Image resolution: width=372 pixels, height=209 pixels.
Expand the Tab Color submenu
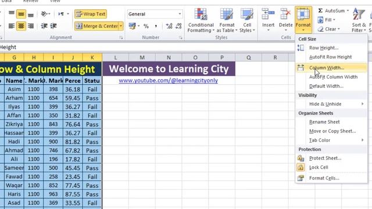tap(331, 140)
